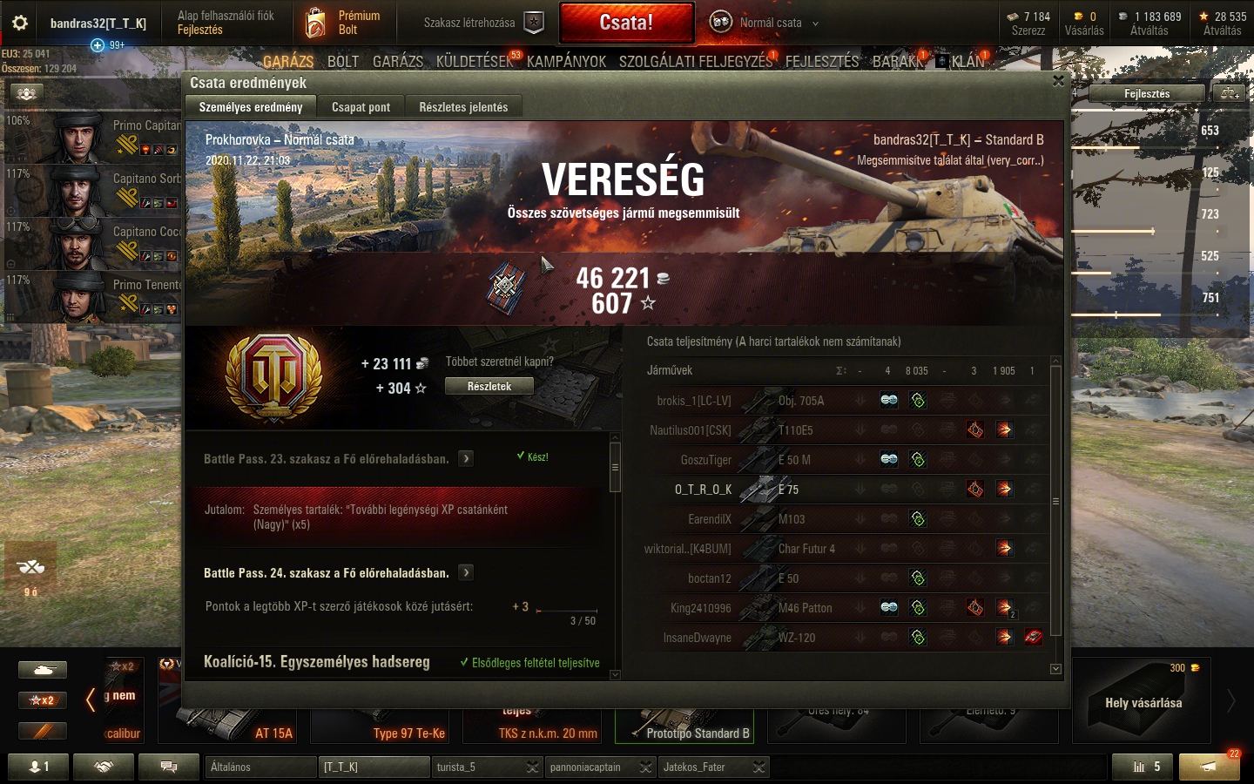This screenshot has width=1254, height=784.
Task: Toggle tank type filter in carousel
Action: click(43, 670)
